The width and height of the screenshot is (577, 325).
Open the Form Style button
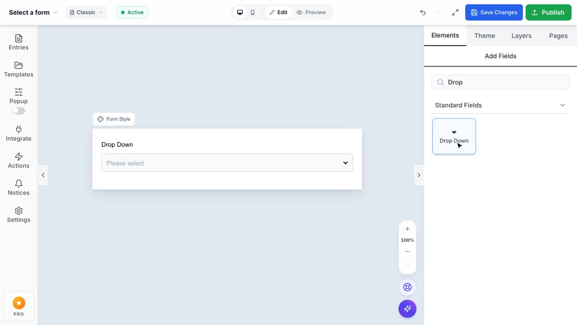[x=114, y=119]
